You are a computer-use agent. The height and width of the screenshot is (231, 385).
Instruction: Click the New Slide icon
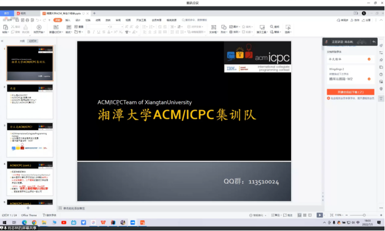coord(56,27)
